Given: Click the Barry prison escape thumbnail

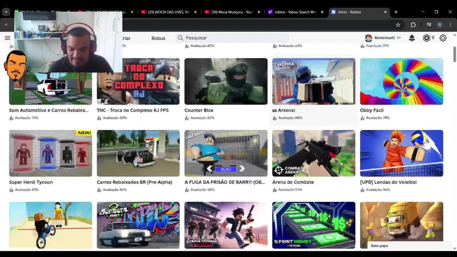Looking at the screenshot, I should pos(226,153).
